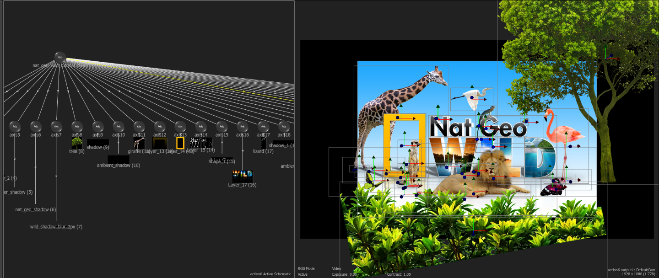Select the axis10 node

tap(118, 126)
